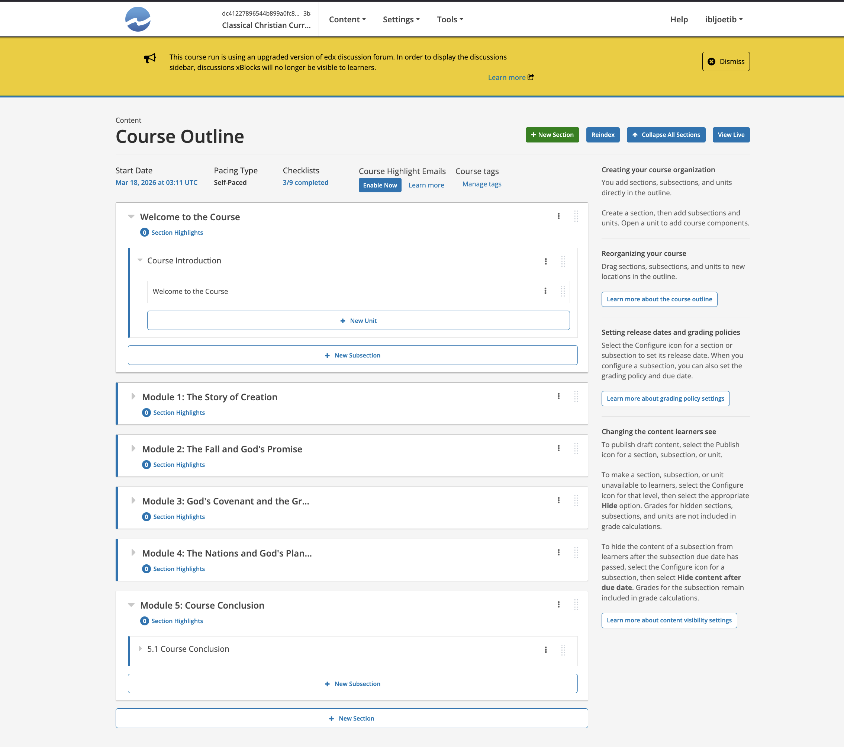Click the external link icon beside banner Learn more
Image resolution: width=844 pixels, height=747 pixels.
tap(531, 77)
